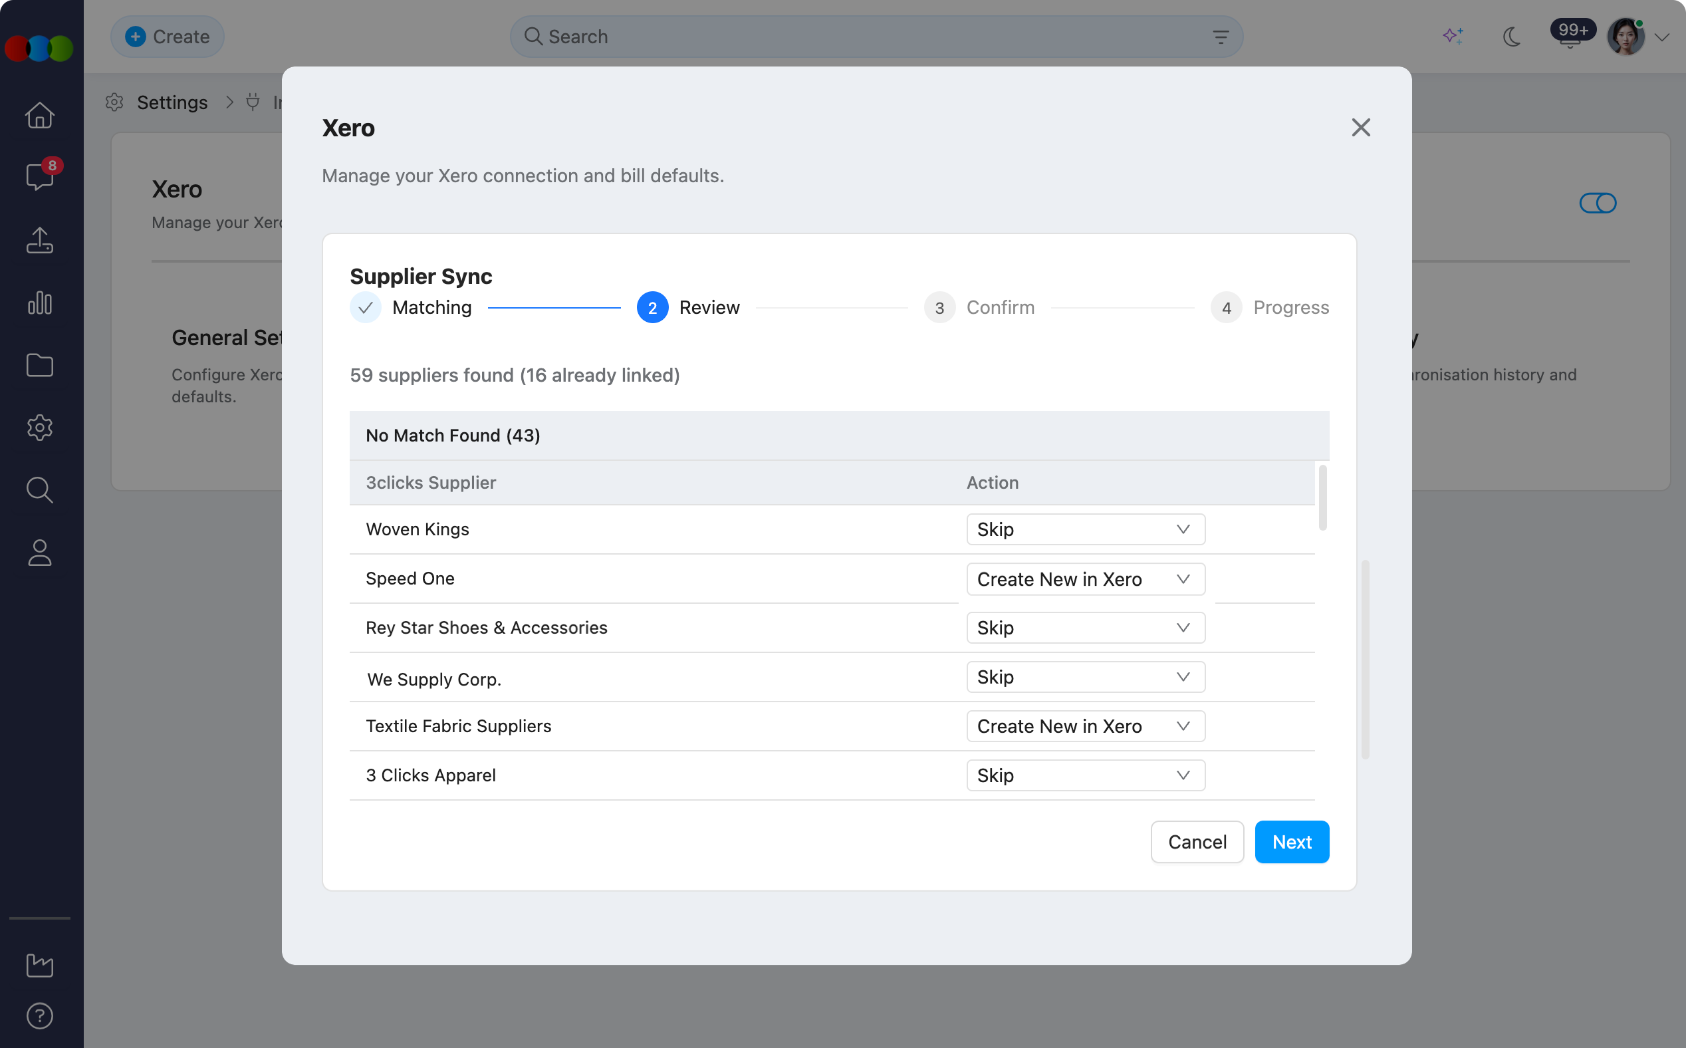Click the 3clicks Supplier column header
The width and height of the screenshot is (1686, 1048).
tap(430, 482)
